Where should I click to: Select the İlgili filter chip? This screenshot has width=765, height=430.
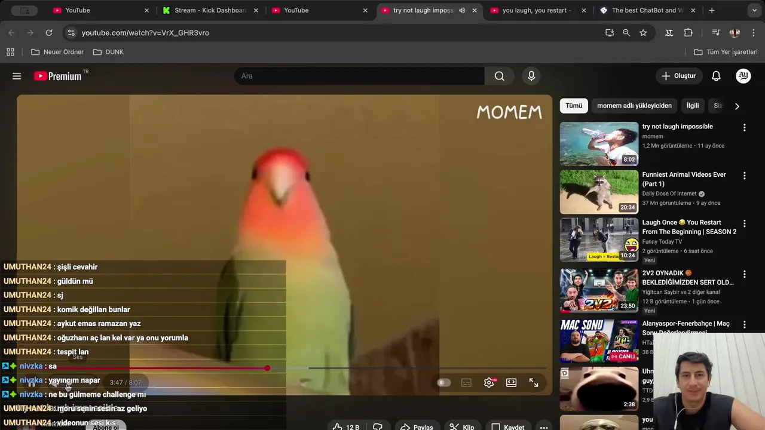[x=693, y=106]
